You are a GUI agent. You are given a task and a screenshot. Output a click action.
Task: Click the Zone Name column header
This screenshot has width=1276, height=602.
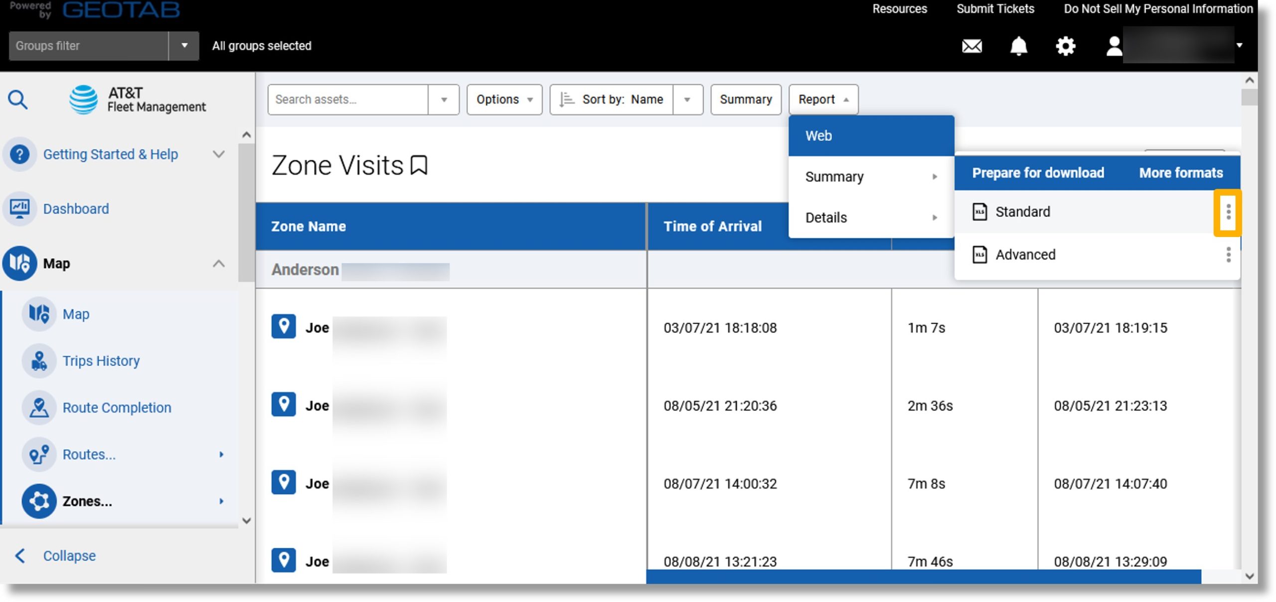[451, 227]
